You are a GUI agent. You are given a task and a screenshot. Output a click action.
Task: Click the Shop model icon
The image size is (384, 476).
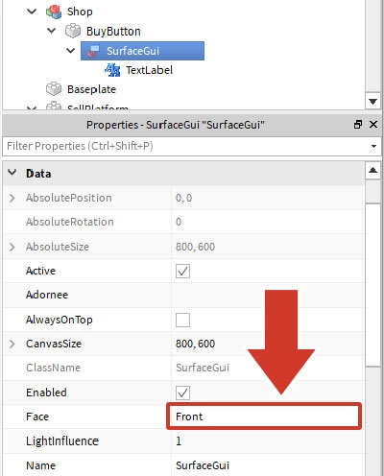coord(54,12)
